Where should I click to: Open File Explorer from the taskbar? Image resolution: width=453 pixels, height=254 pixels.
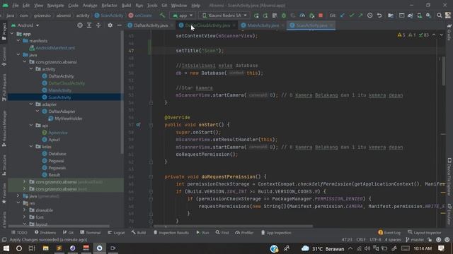(x=45, y=248)
